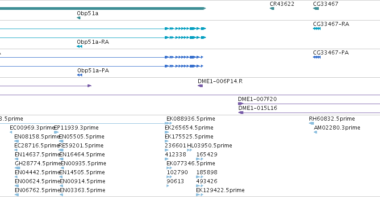380x197 pixels.
Task: Open the EP11939.3prime EST label
Action: click(x=76, y=128)
